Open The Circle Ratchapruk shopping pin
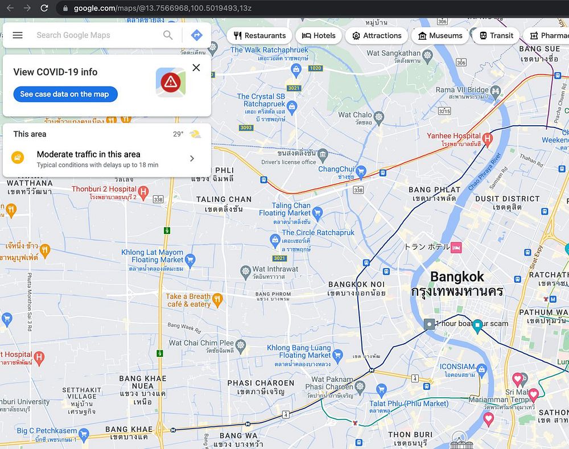The width and height of the screenshot is (569, 449). pyautogui.click(x=275, y=240)
